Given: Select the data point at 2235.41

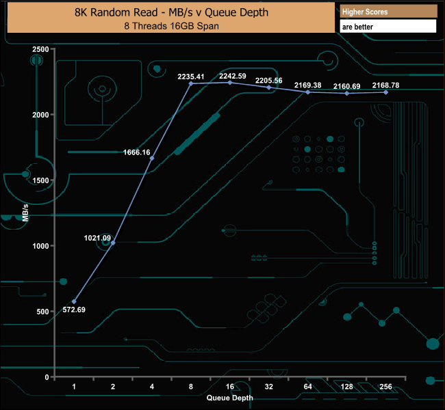Looking at the screenshot, I should point(191,83).
